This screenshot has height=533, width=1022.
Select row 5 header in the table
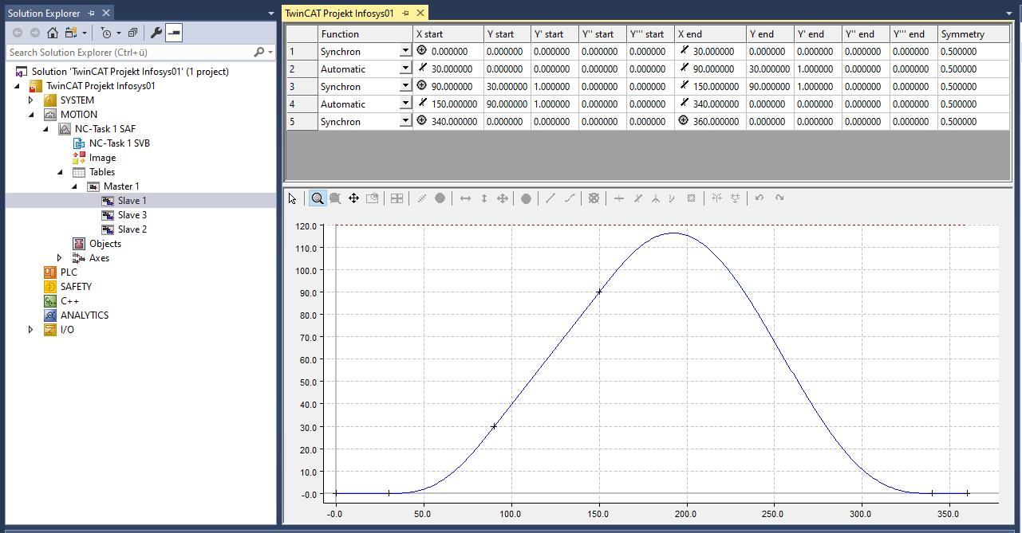click(302, 122)
